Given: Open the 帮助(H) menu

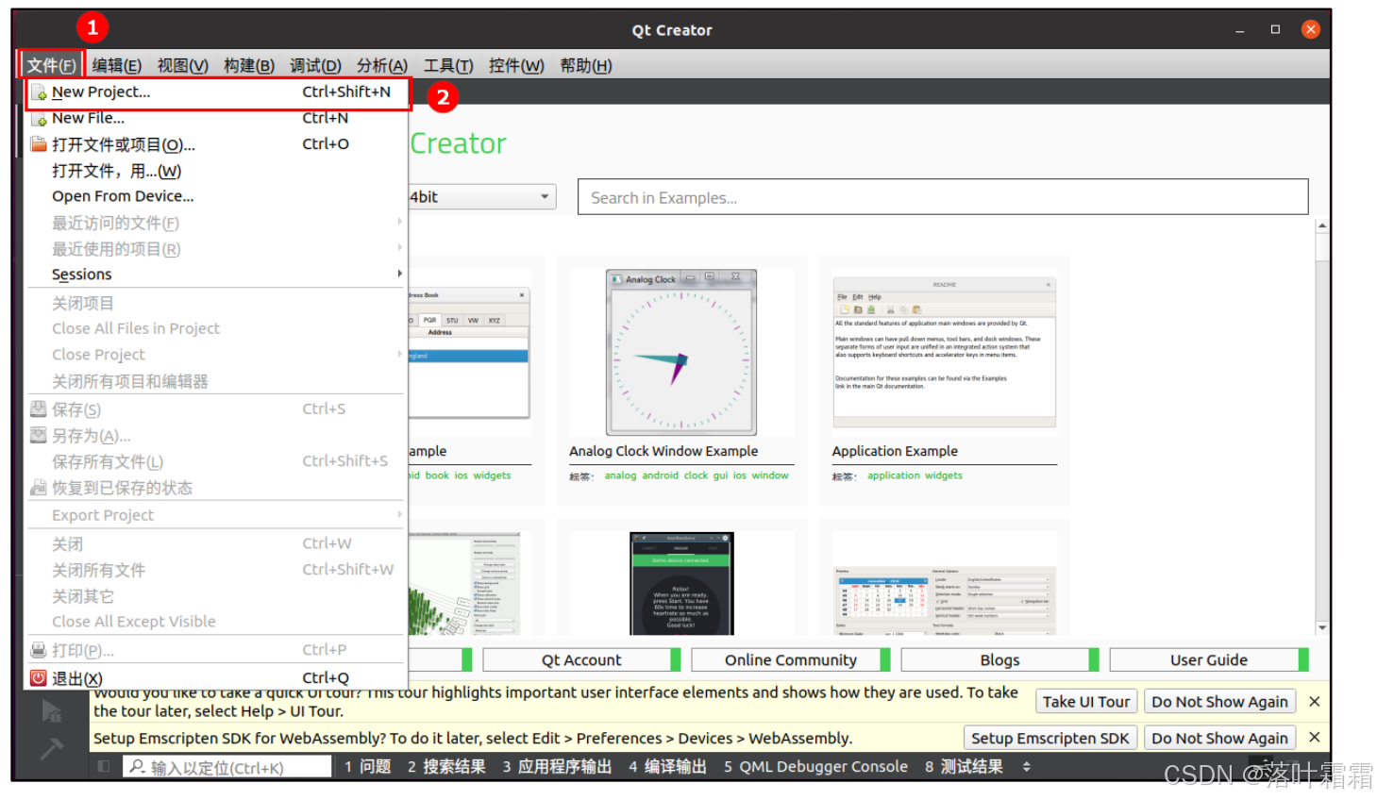Looking at the screenshot, I should [x=586, y=65].
